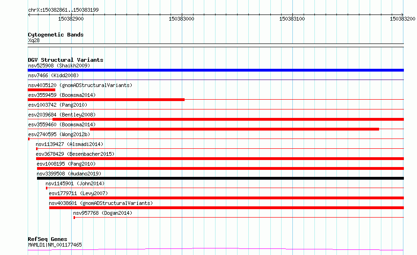
Task: Select the red esv3678429 variant bar
Action: [x=220, y=159]
